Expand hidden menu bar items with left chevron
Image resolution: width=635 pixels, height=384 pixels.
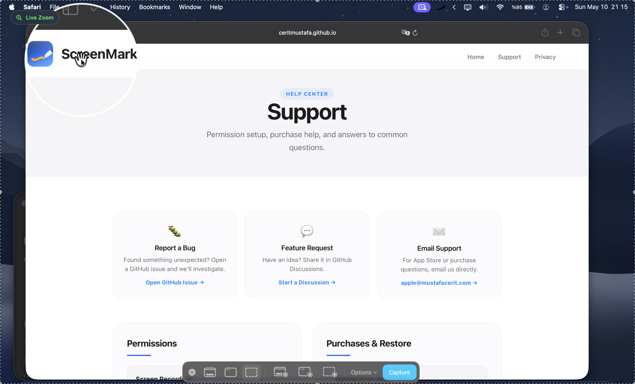click(x=454, y=7)
